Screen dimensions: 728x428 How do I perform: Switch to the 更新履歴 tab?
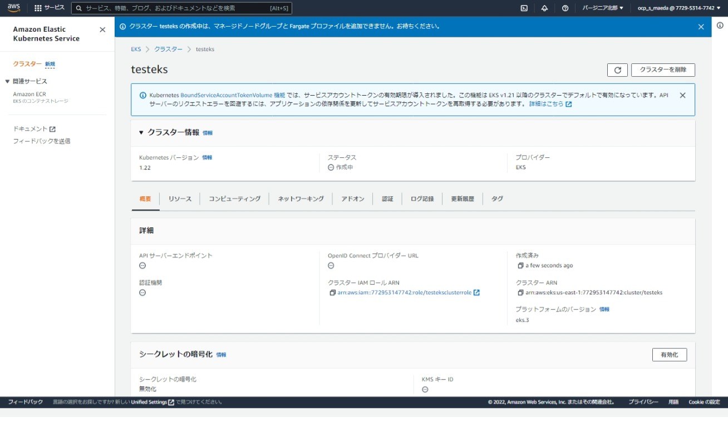(463, 199)
